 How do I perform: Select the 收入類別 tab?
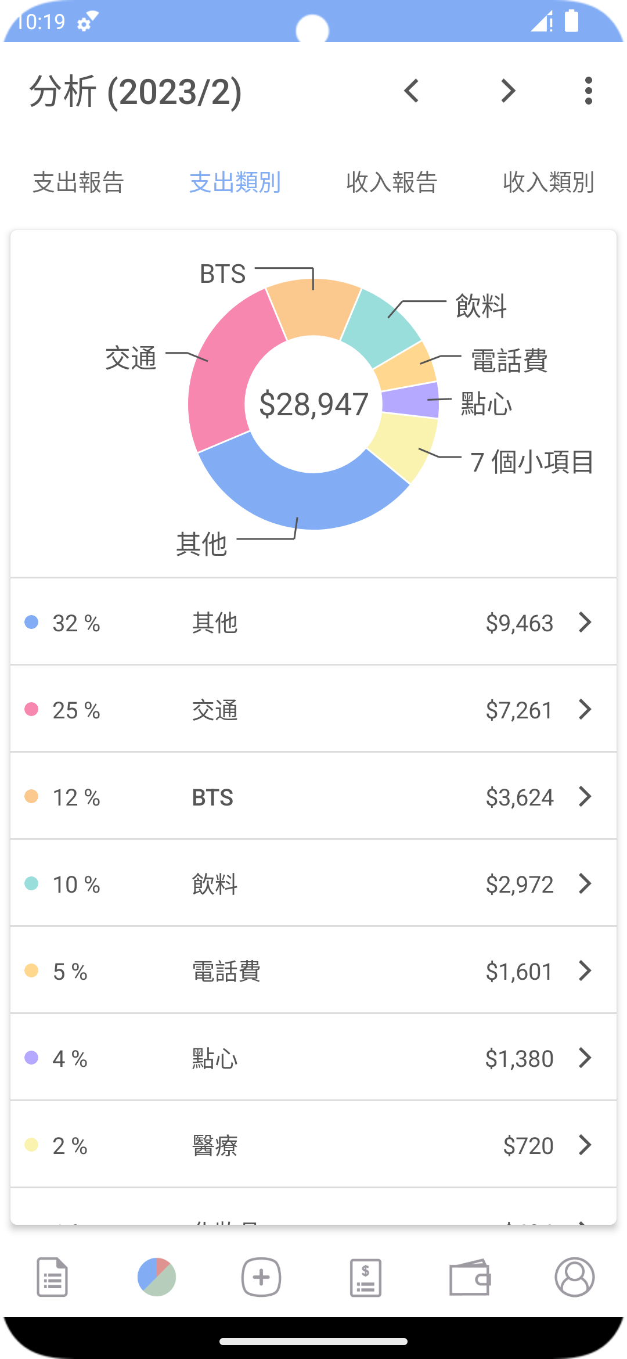point(548,182)
